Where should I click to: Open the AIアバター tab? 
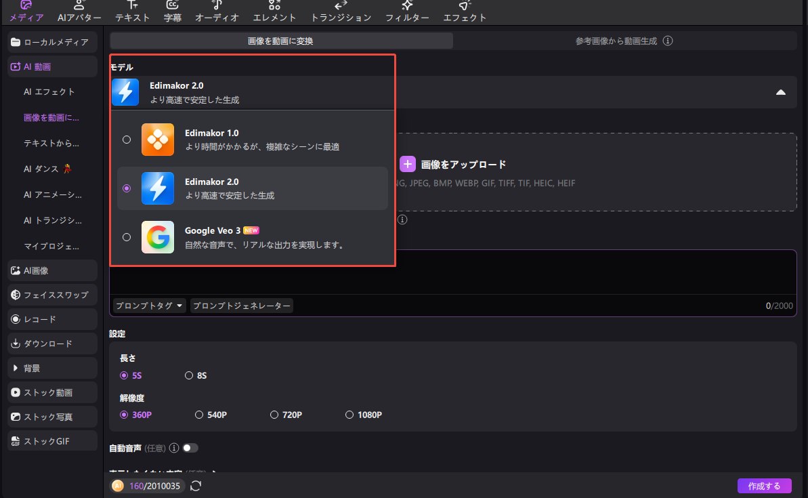79,12
